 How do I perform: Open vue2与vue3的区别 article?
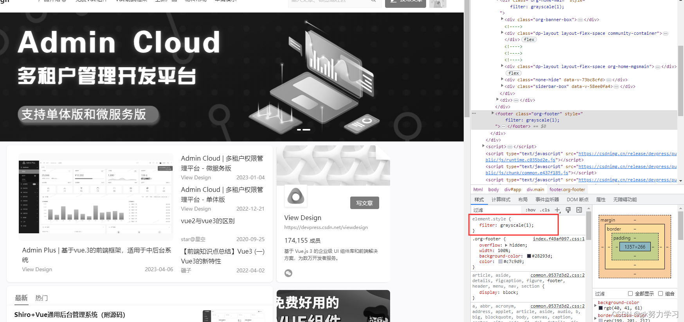(x=208, y=221)
